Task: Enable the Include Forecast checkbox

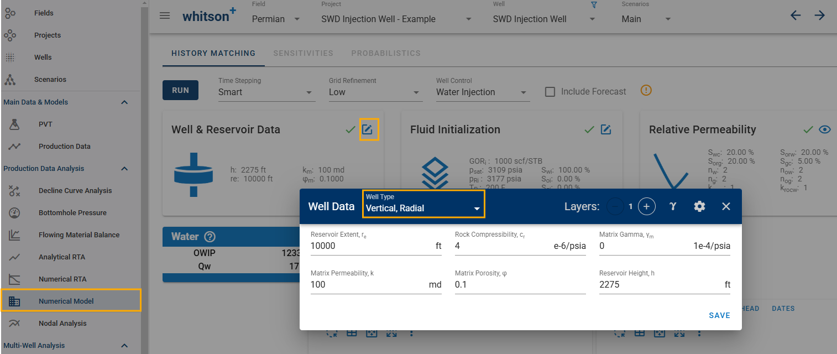Action: point(550,92)
